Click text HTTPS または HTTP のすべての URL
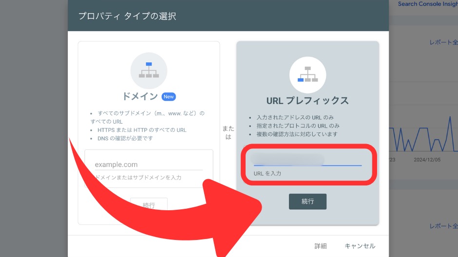This screenshot has height=257, width=458. 142,130
